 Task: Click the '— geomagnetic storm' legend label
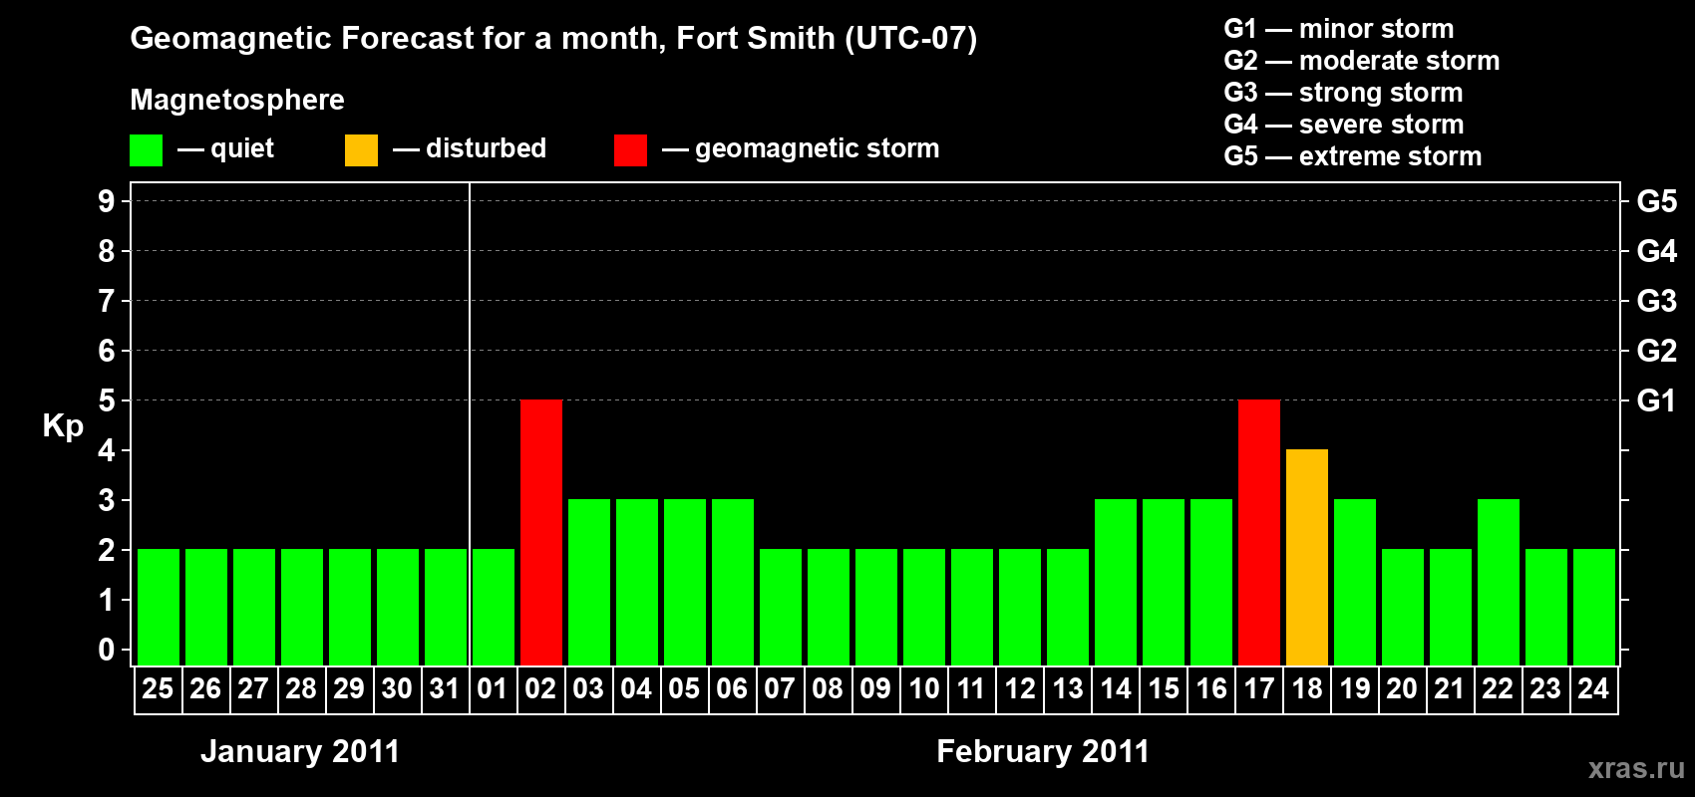point(801,148)
